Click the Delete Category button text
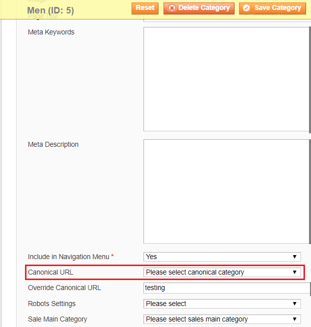 point(204,8)
